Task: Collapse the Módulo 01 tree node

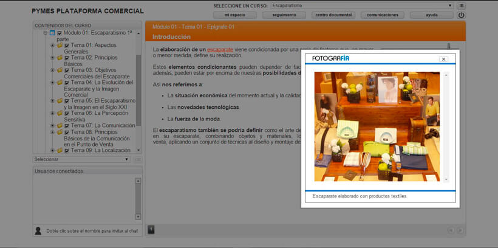Action: (45, 33)
